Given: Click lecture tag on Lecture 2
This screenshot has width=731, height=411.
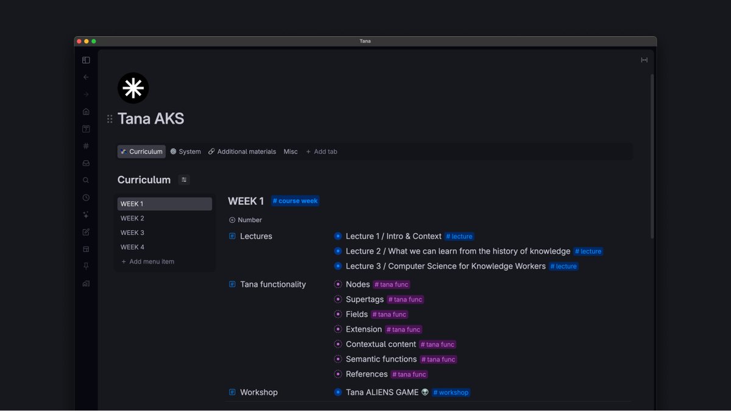Looking at the screenshot, I should pos(588,251).
